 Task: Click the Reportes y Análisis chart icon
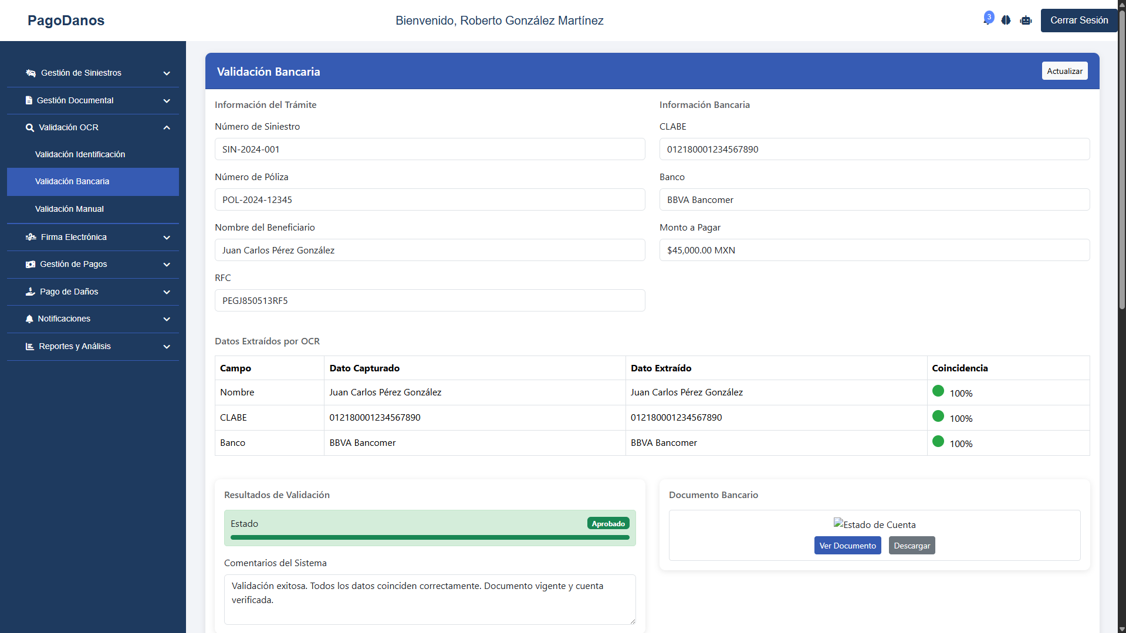tap(30, 347)
